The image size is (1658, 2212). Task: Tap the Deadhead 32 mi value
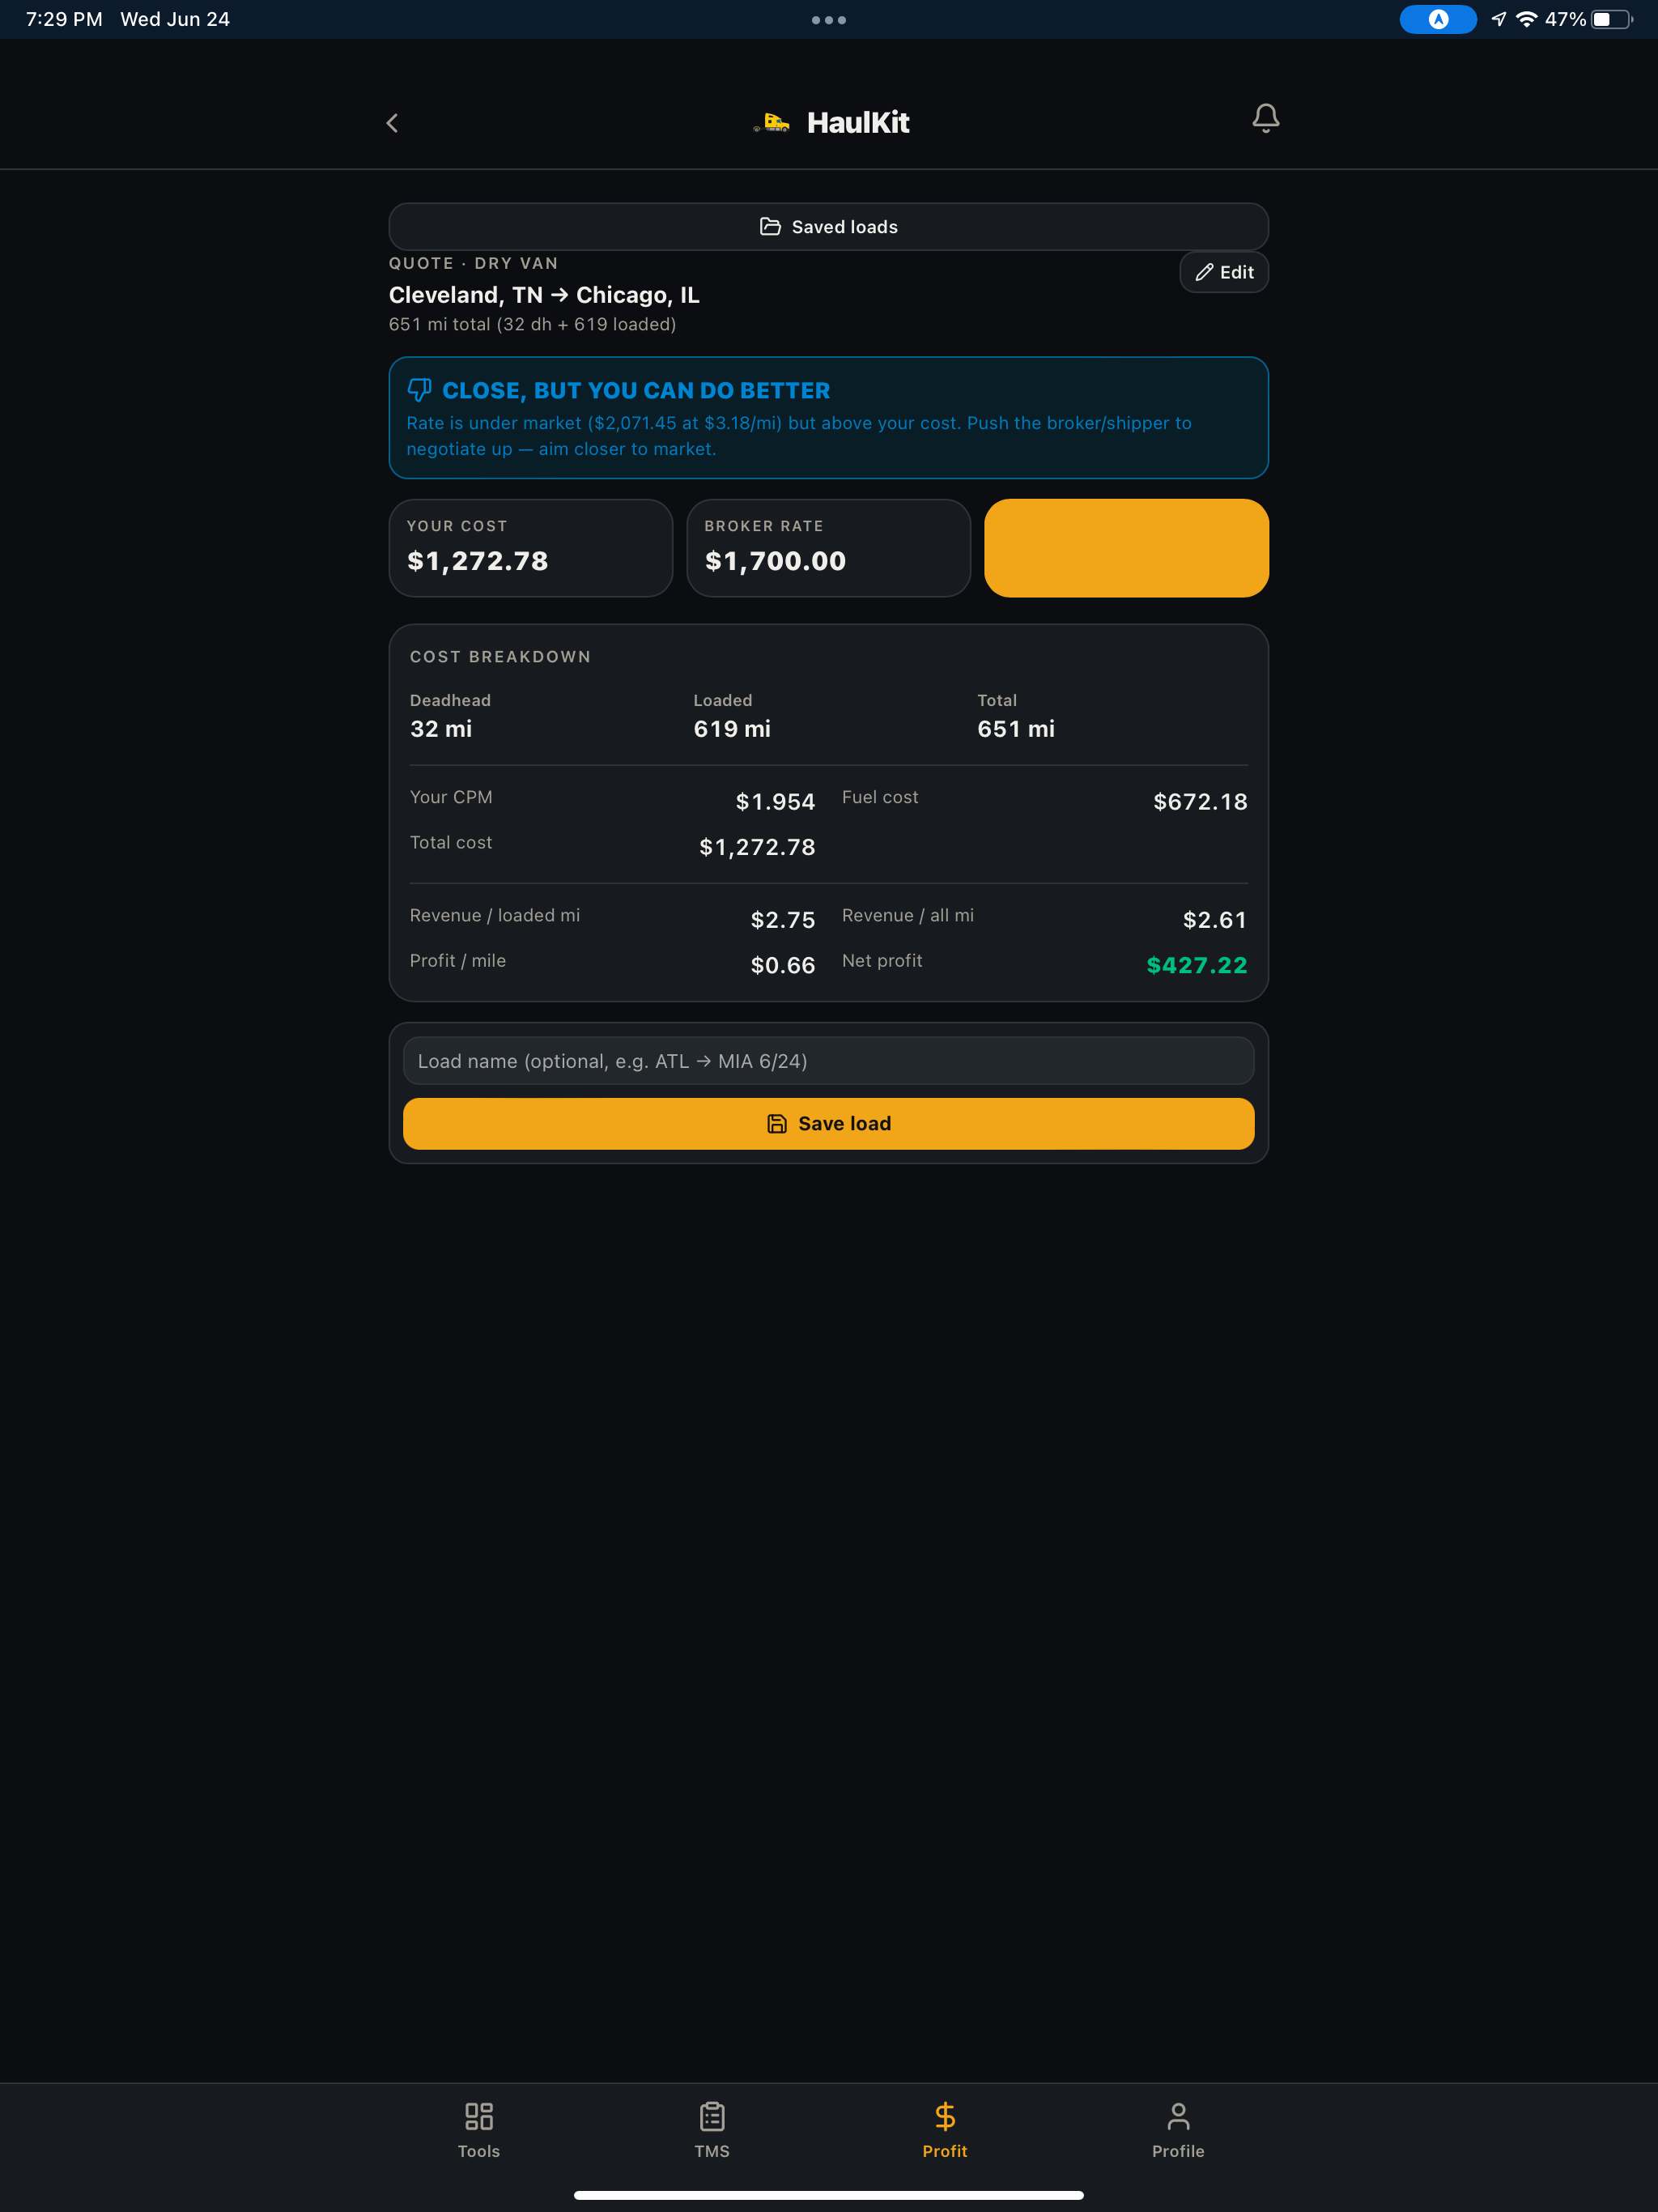pyautogui.click(x=441, y=729)
